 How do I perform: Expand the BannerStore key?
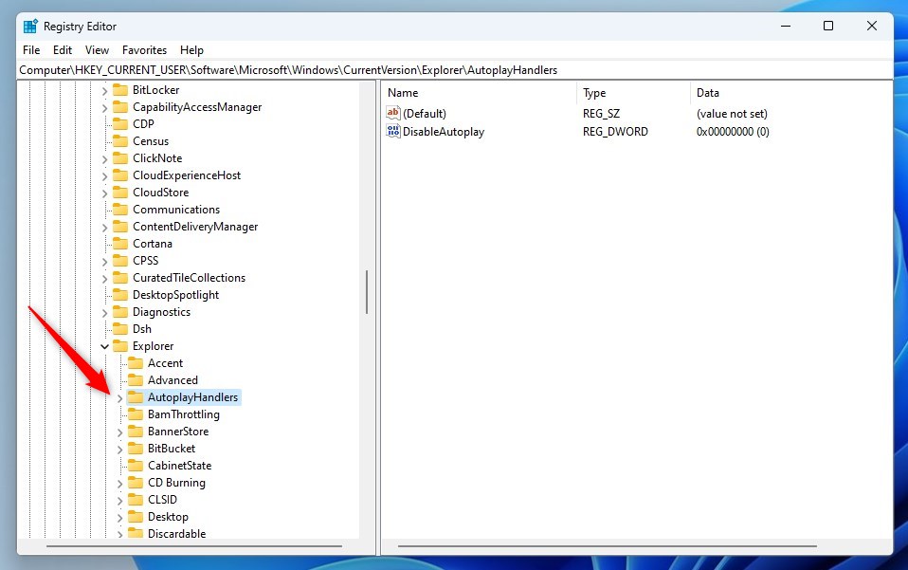(x=119, y=432)
